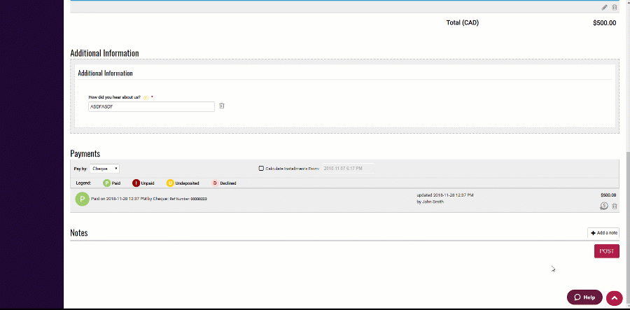Open the Help chat widget
630x310 pixels.
coord(584,297)
